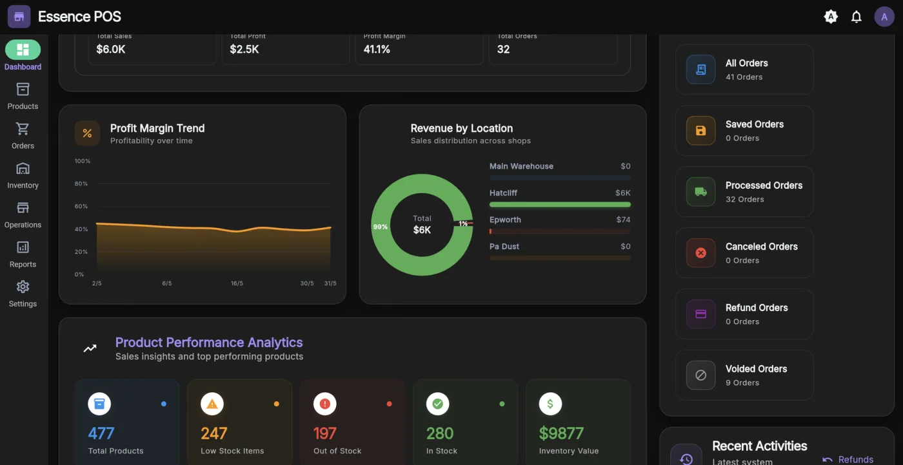Go to Products in sidebar
This screenshot has width=903, height=465.
click(23, 96)
